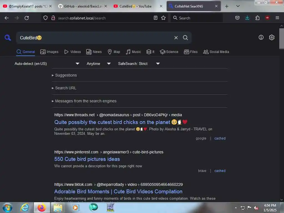Click the Action Center flag tray icon

pyautogui.click(x=249, y=207)
